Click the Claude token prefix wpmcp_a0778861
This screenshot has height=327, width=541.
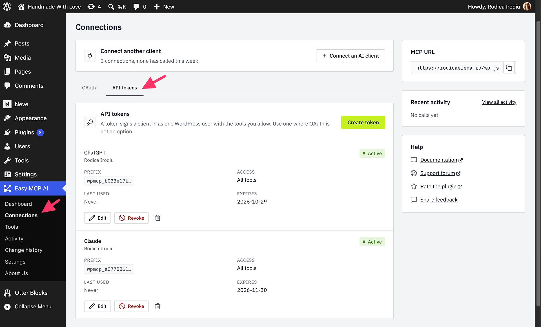[x=109, y=269]
